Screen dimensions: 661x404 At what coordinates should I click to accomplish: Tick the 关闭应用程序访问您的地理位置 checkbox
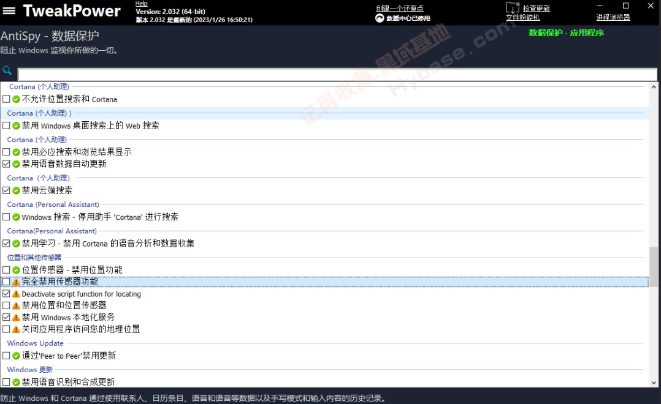tap(6, 329)
